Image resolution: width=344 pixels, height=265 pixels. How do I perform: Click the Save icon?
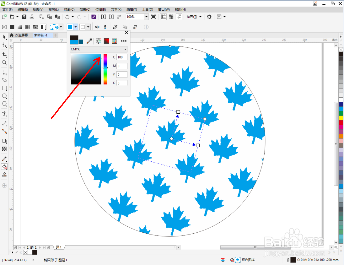pyautogui.click(x=24, y=17)
